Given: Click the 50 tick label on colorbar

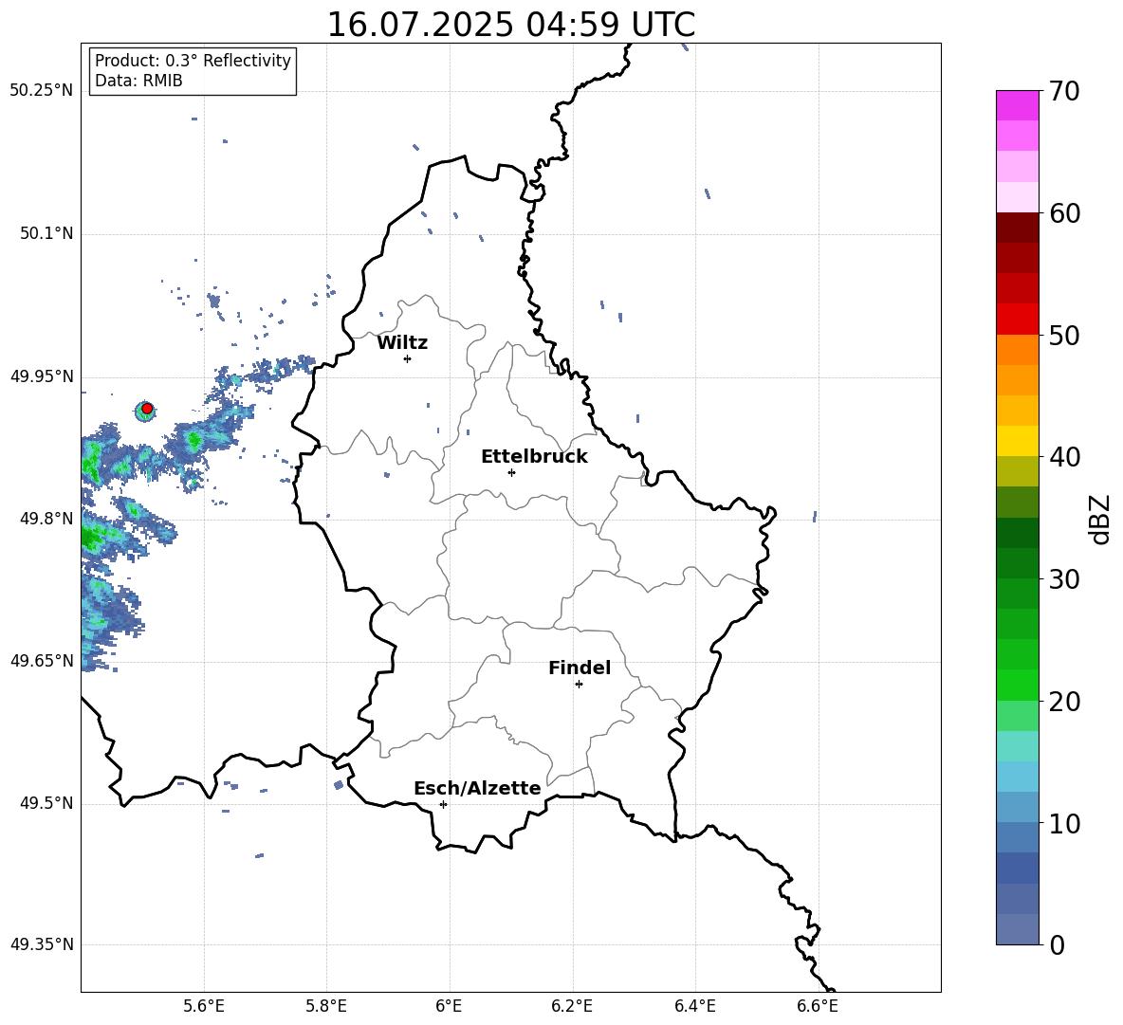Looking at the screenshot, I should [x=1064, y=335].
